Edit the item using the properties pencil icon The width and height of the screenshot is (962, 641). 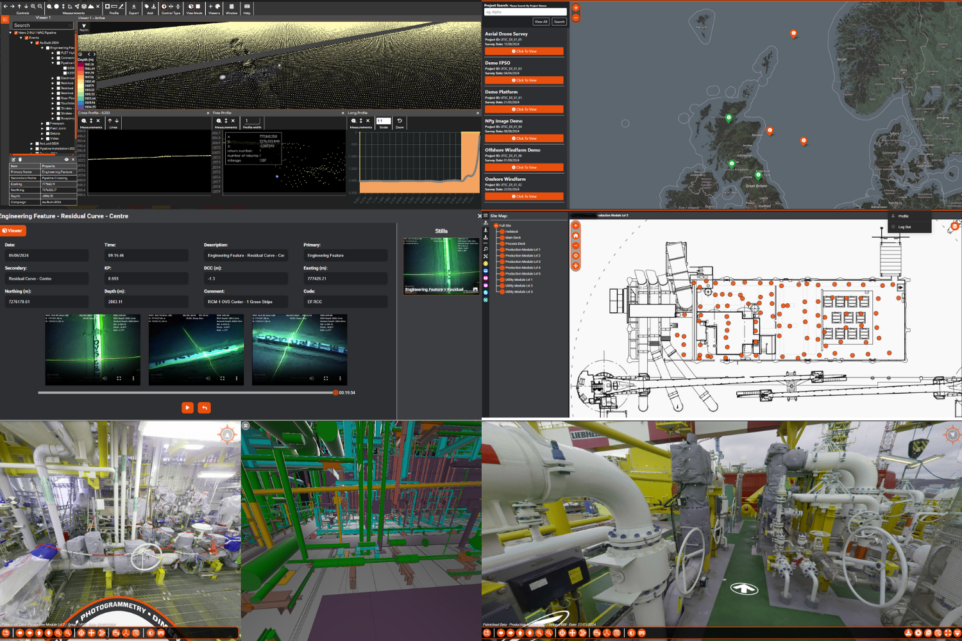tap(13, 160)
